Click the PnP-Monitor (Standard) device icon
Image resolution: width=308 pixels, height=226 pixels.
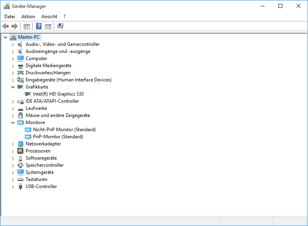tap(28, 137)
